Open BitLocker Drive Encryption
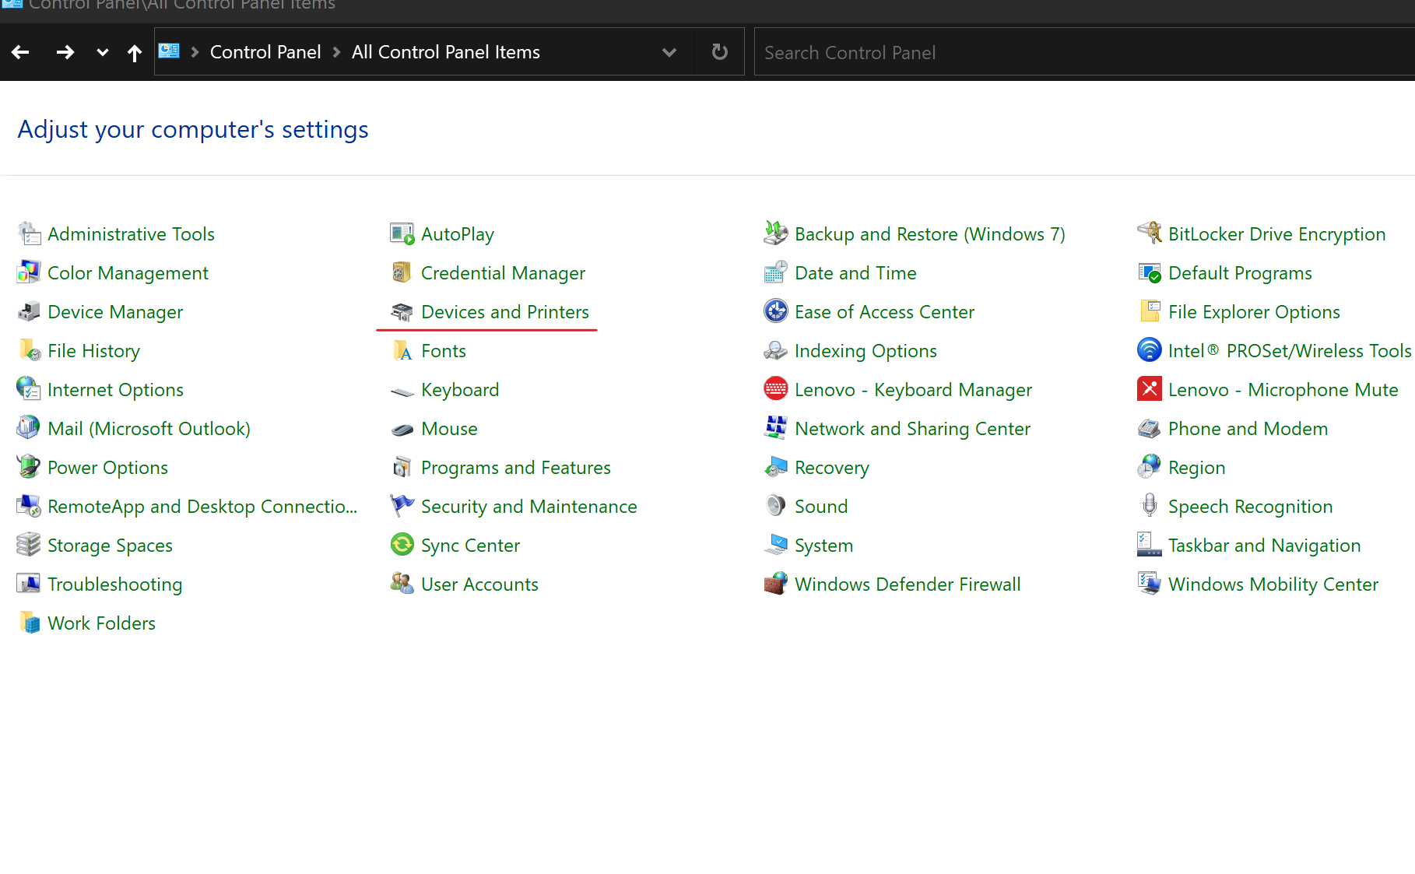Viewport: 1415px width, 874px height. (x=1277, y=233)
